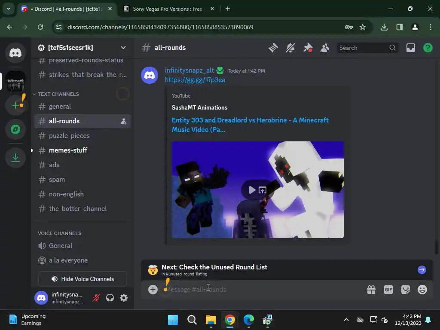Open the sticker picker icon
The image size is (440, 330).
[406, 290]
